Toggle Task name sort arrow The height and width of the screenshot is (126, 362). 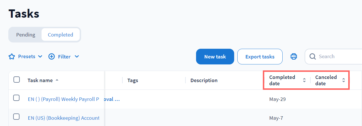(x=57, y=80)
